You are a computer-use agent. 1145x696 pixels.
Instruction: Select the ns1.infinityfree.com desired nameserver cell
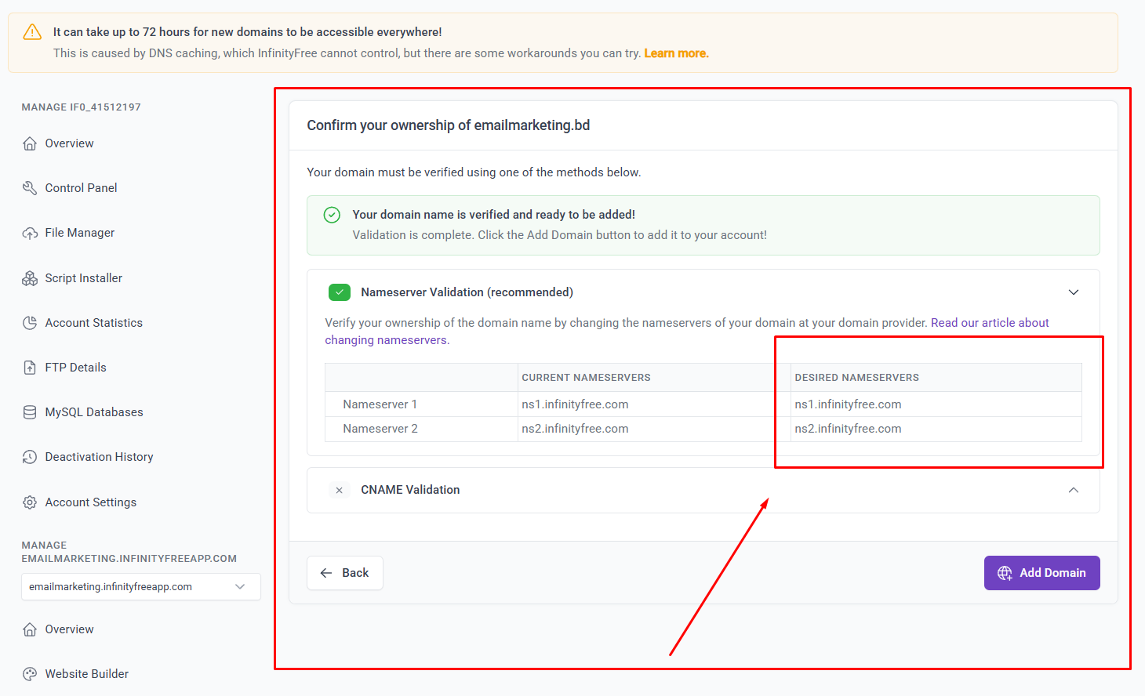click(848, 404)
